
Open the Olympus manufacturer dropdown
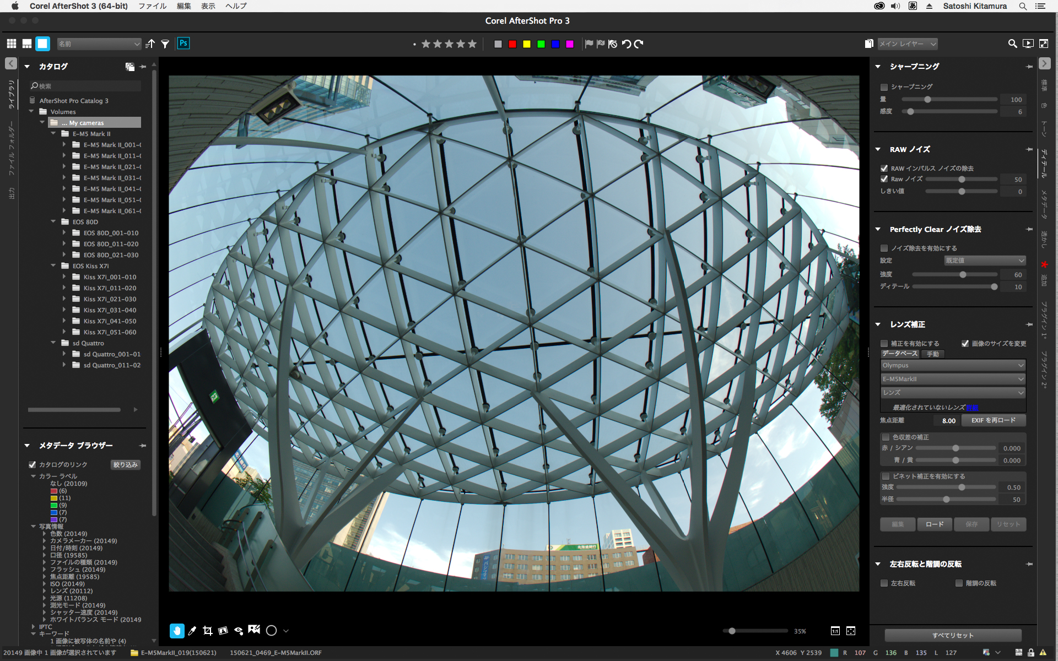click(x=952, y=365)
